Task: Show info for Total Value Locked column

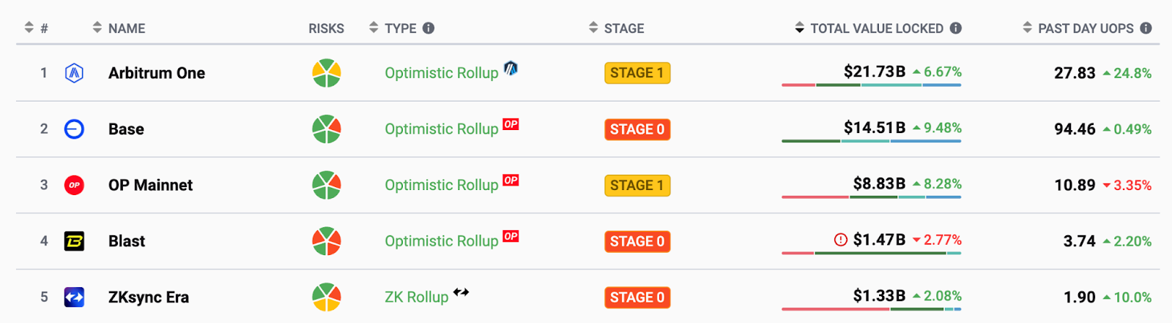Action: [x=956, y=28]
